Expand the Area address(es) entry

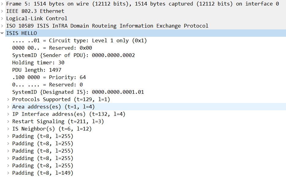click(8, 107)
